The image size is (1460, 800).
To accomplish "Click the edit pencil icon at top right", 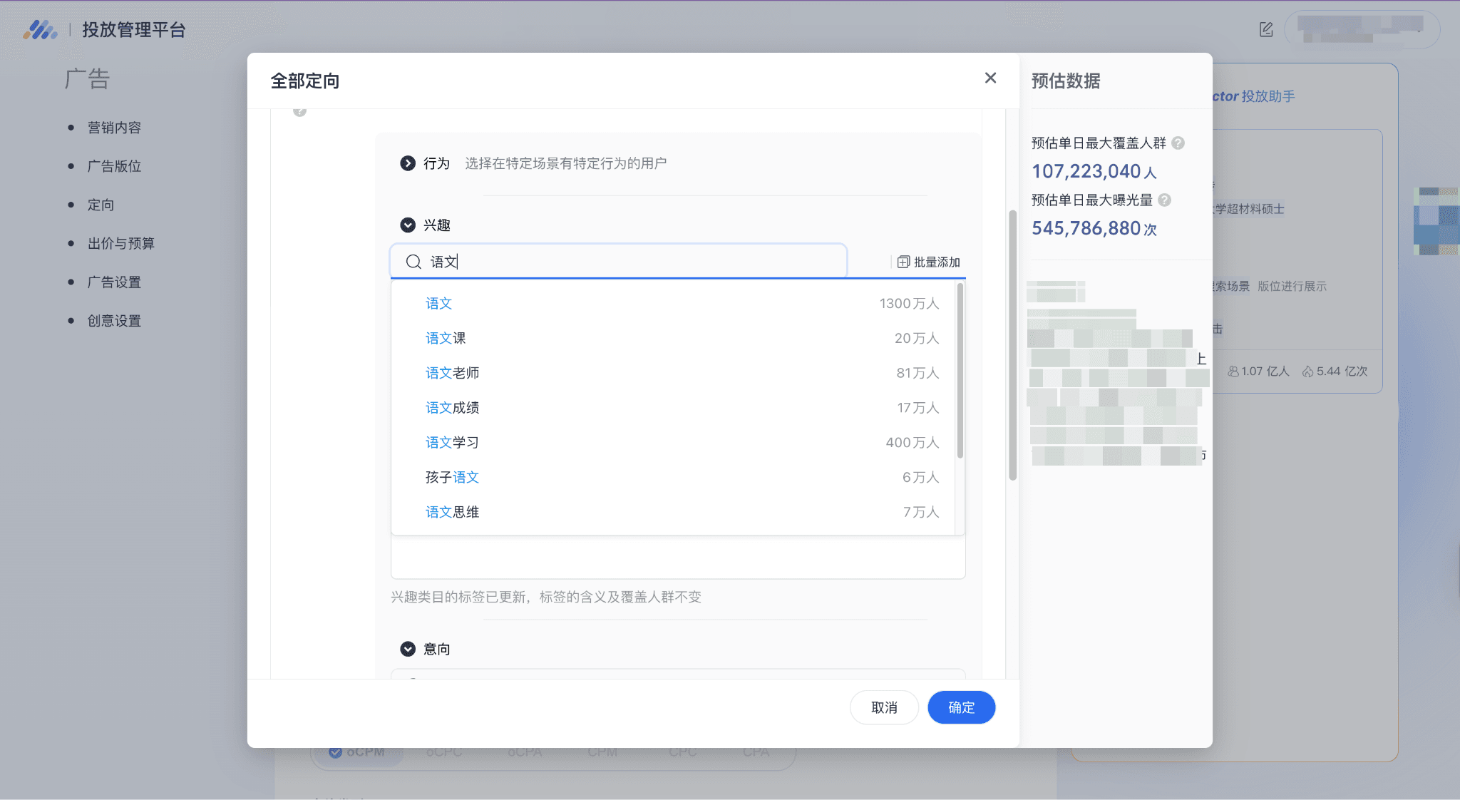I will (1266, 29).
